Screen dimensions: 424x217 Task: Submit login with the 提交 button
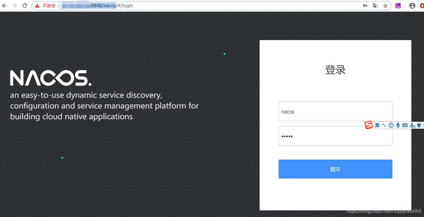[335, 169]
